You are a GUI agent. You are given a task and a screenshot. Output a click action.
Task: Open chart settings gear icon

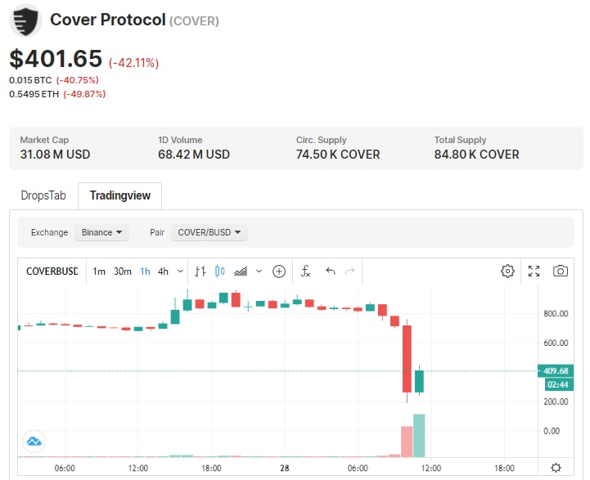coord(507,271)
